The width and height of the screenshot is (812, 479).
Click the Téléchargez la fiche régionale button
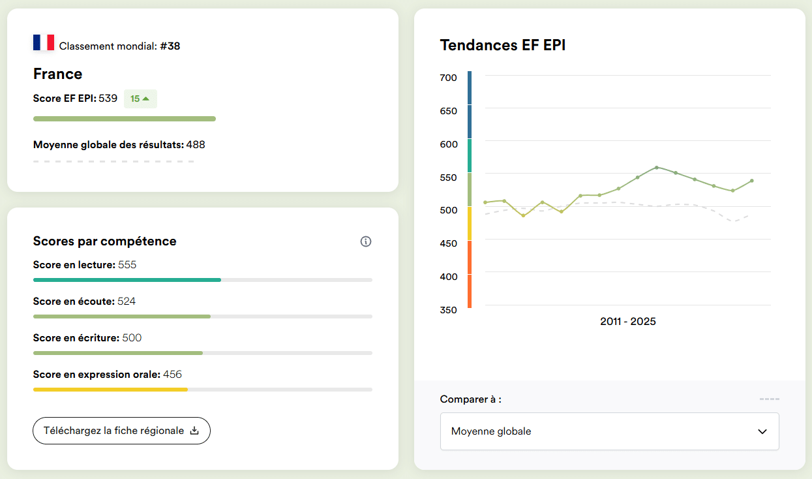[x=121, y=431]
